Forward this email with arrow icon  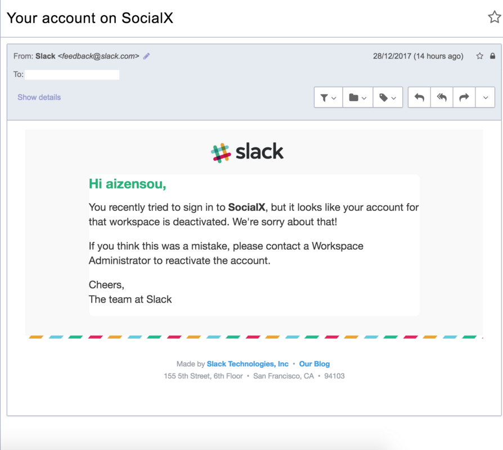click(464, 97)
